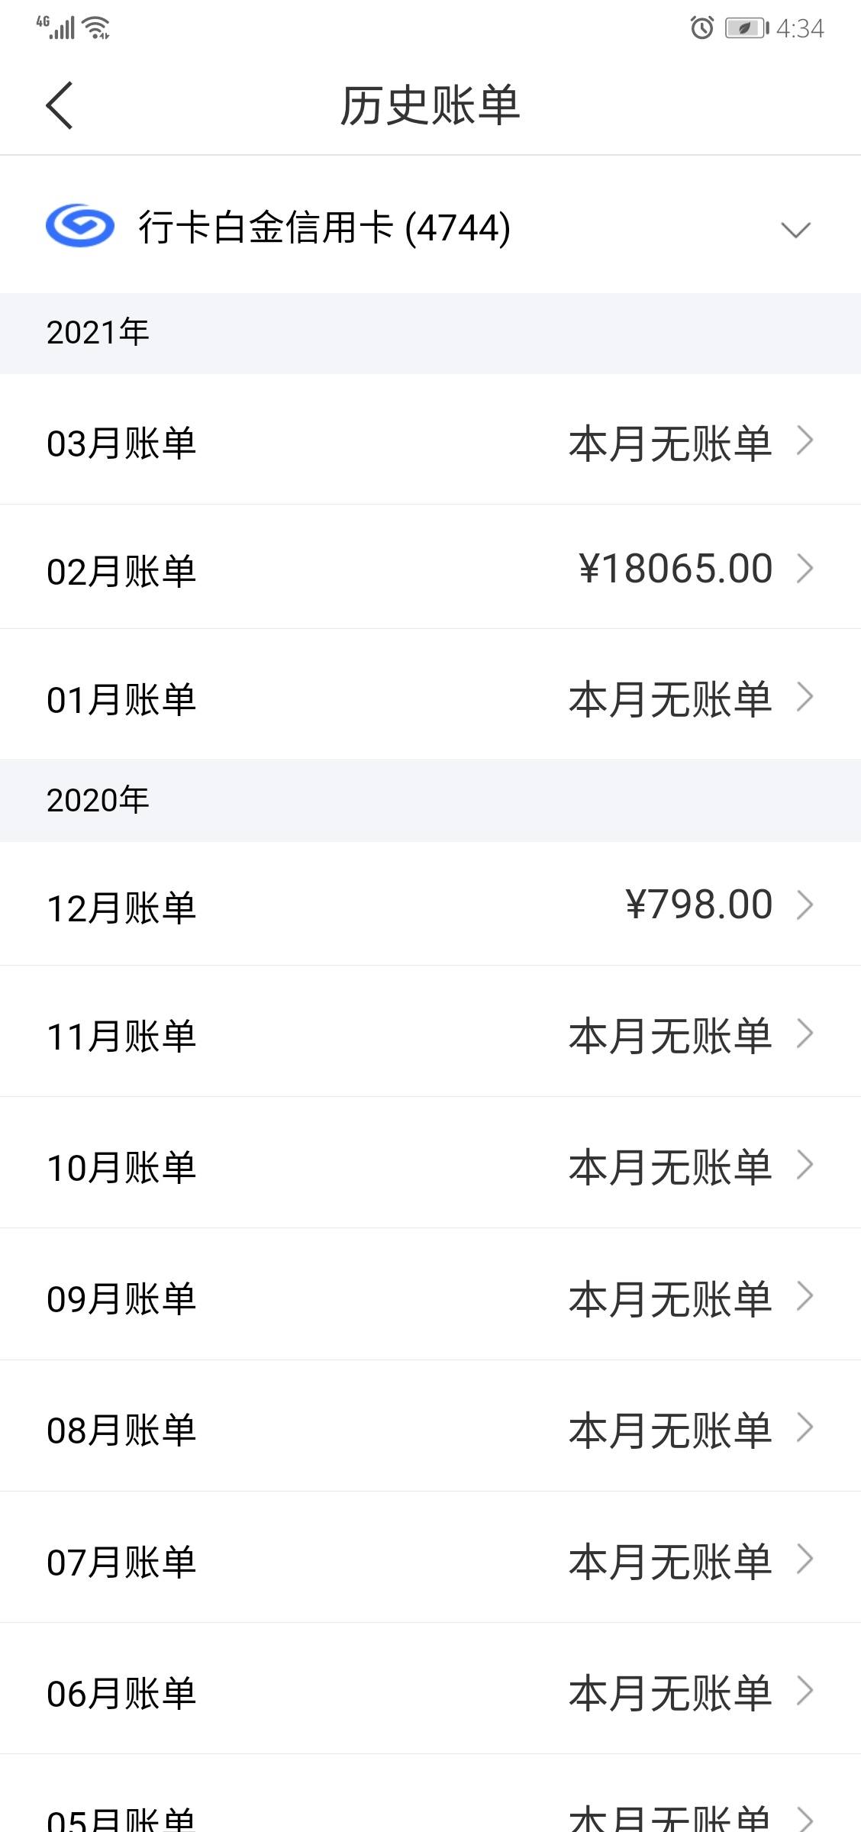Click chevron on 01月账单 row
This screenshot has width=861, height=1832.
click(805, 697)
